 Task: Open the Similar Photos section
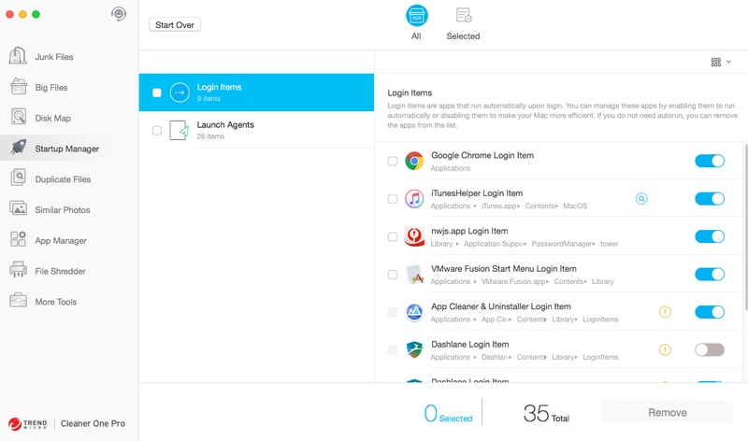62,210
